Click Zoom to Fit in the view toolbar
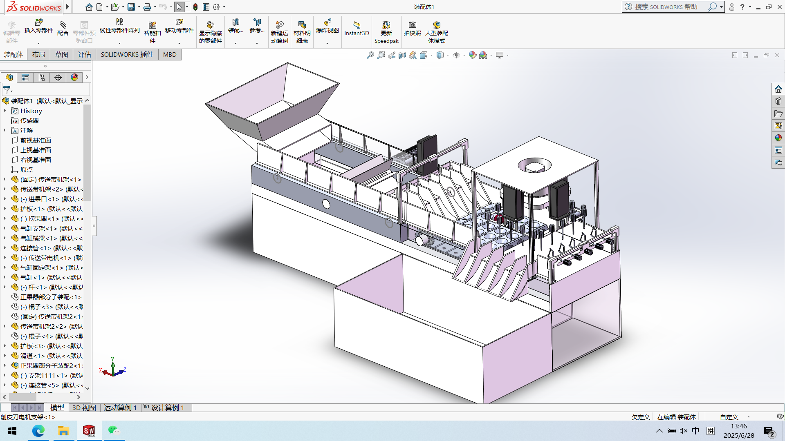The image size is (785, 441). point(370,55)
